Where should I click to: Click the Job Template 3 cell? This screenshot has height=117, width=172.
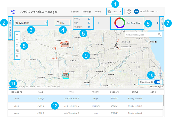(x=72, y=113)
